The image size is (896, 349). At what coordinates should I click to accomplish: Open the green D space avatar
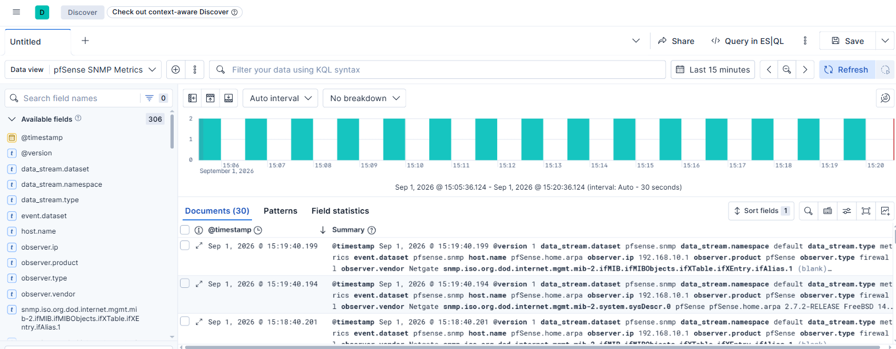pyautogui.click(x=42, y=12)
